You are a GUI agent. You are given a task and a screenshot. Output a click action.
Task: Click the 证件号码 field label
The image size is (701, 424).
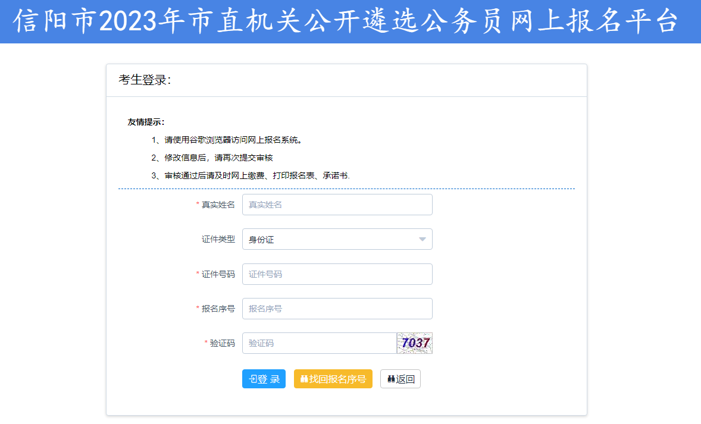pos(218,274)
